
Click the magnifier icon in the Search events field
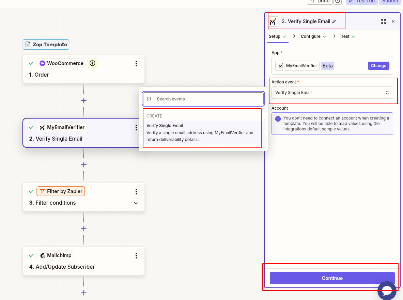149,99
